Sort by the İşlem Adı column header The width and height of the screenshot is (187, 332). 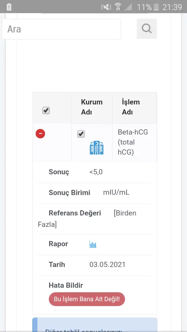click(131, 107)
